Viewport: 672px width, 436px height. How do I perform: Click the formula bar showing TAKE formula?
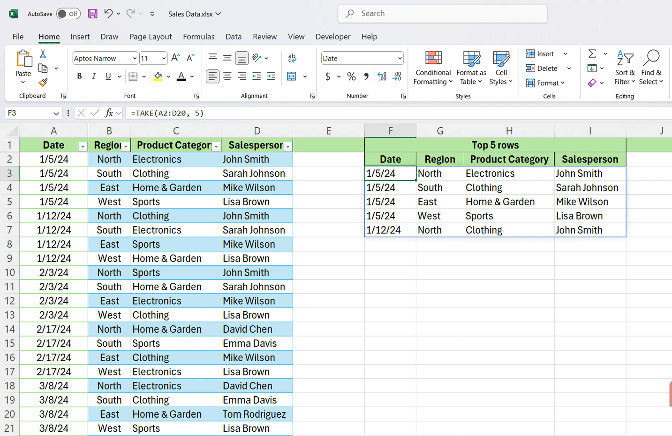click(x=399, y=113)
